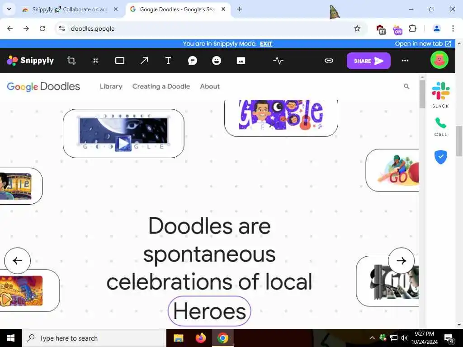Click Open in new tab link
This screenshot has width=463, height=347.
[x=423, y=44]
